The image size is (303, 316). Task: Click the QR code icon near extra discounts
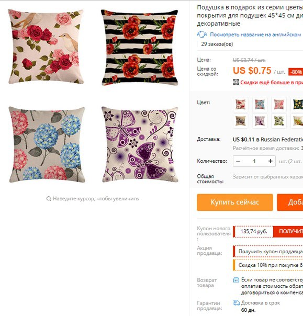click(236, 82)
